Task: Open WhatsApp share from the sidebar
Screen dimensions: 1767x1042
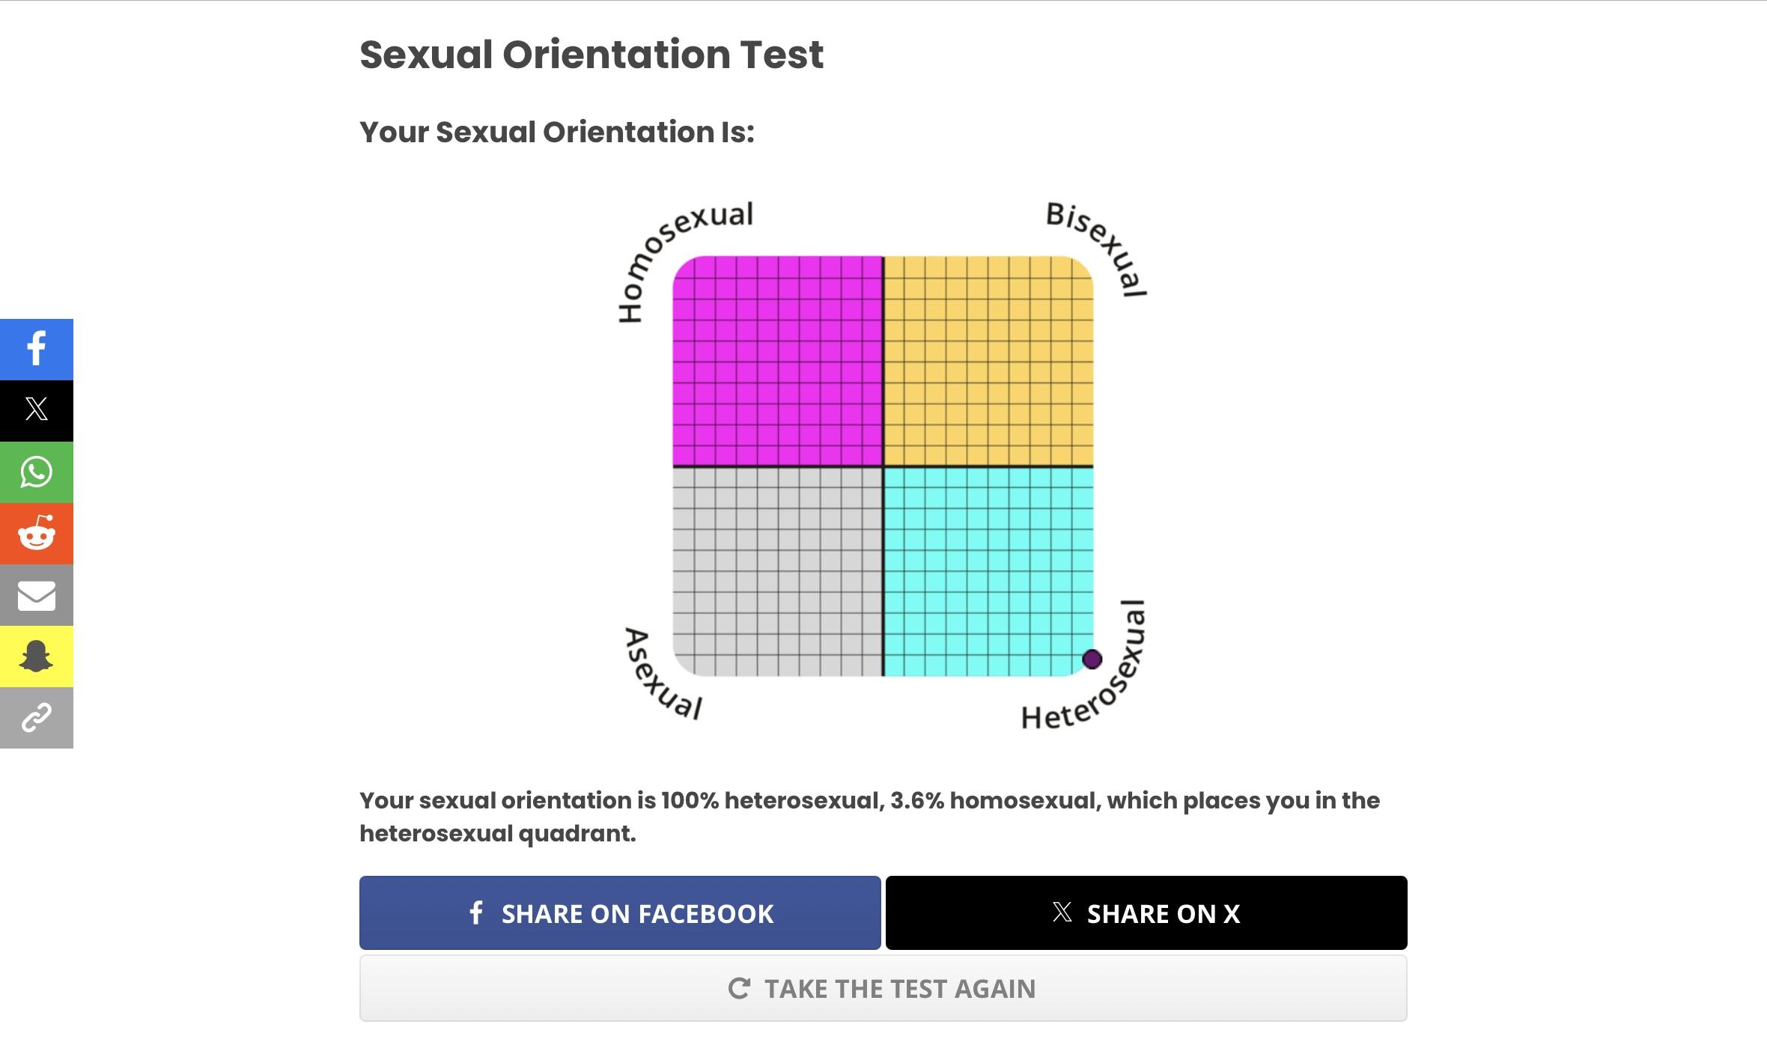Action: pos(36,472)
